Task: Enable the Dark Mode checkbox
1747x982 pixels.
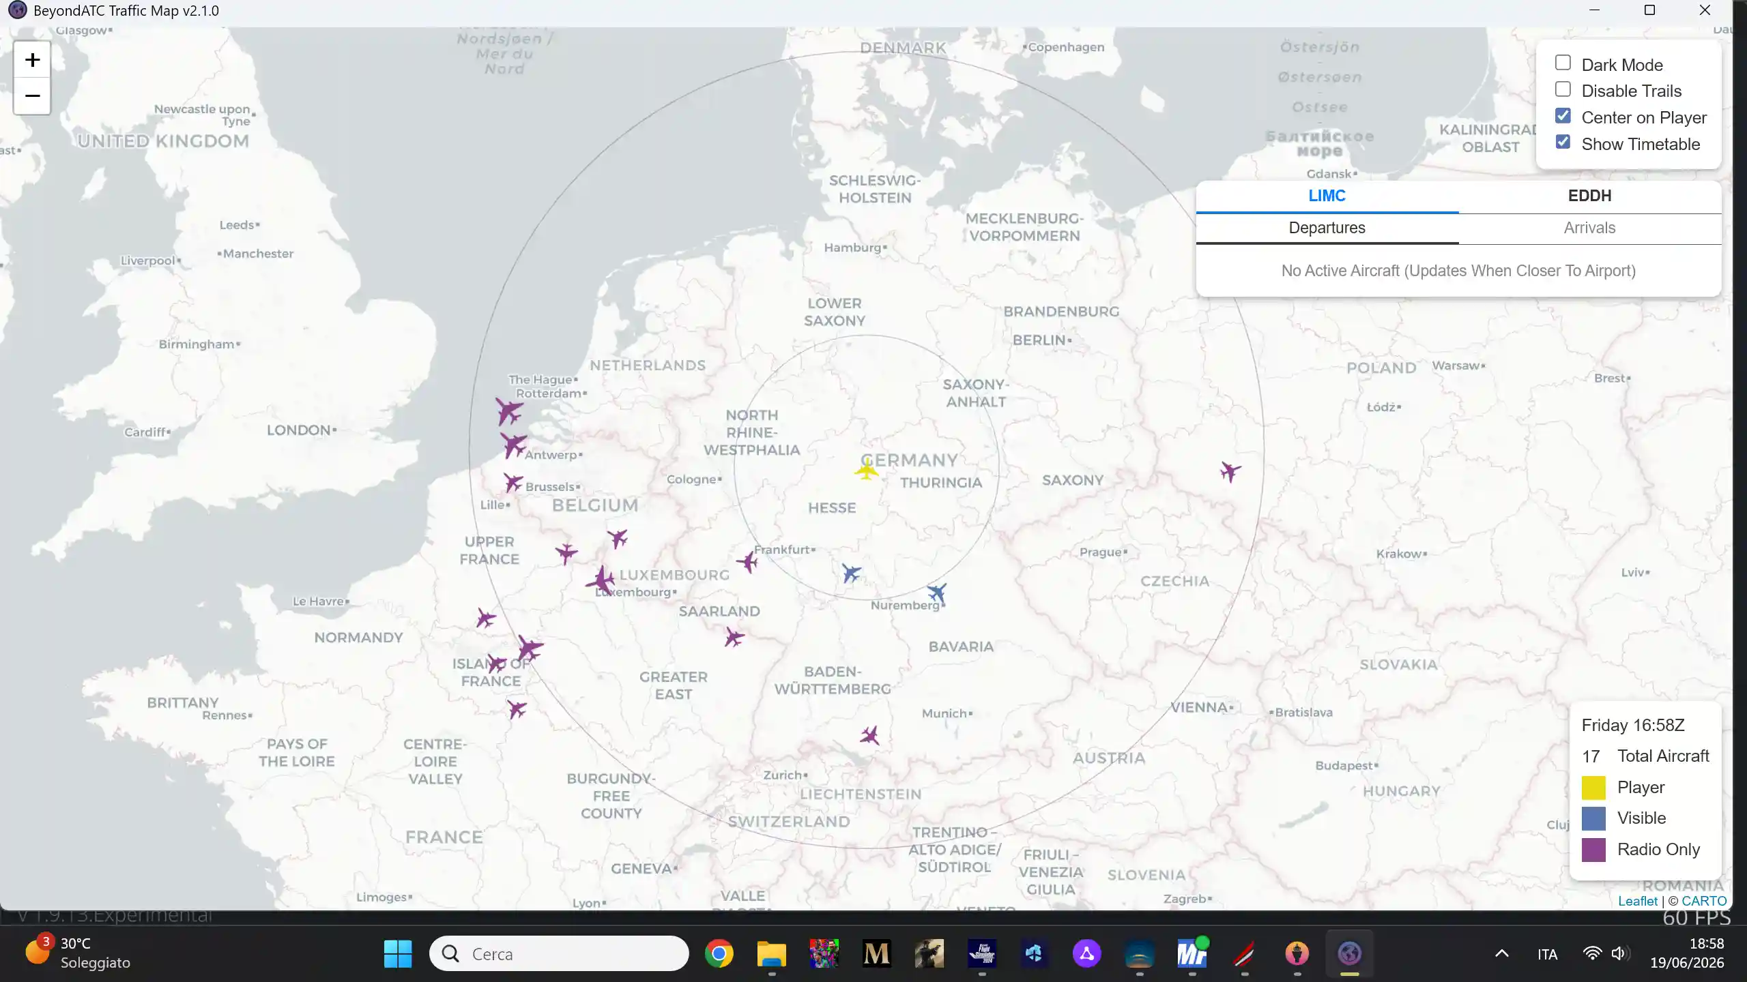Action: pos(1563,63)
